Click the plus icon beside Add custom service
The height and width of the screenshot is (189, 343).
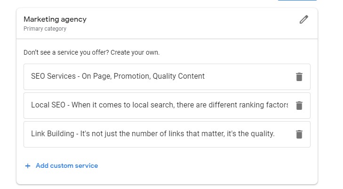tap(27, 166)
